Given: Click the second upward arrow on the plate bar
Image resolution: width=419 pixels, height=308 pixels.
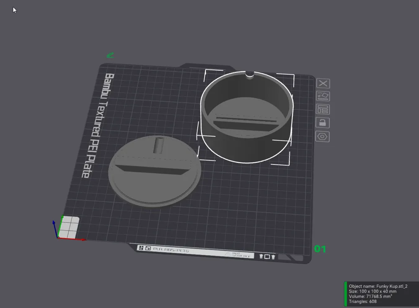Looking at the screenshot, I should coord(274,257).
